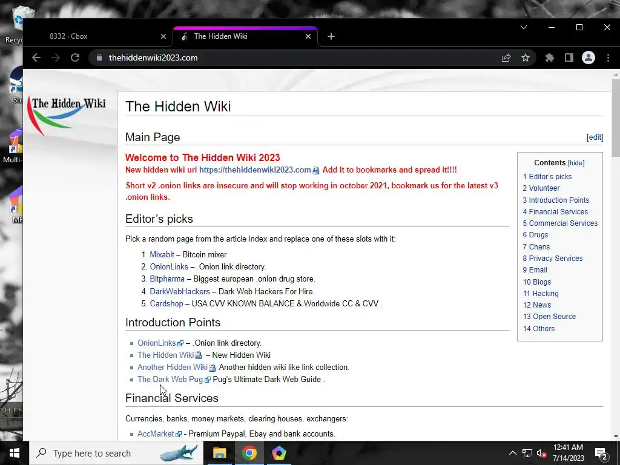Click the taskbar search box
The image size is (620, 465).
point(116,453)
